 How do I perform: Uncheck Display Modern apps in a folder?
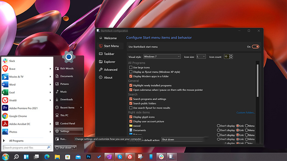point(131,76)
